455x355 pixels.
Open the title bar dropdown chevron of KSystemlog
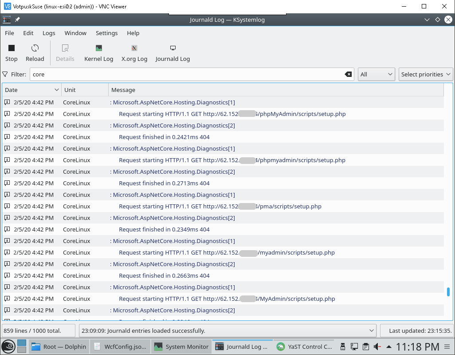tap(427, 20)
